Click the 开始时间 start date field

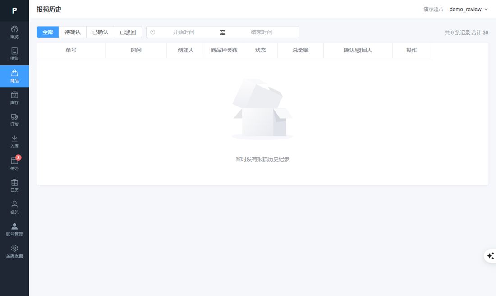(x=184, y=32)
